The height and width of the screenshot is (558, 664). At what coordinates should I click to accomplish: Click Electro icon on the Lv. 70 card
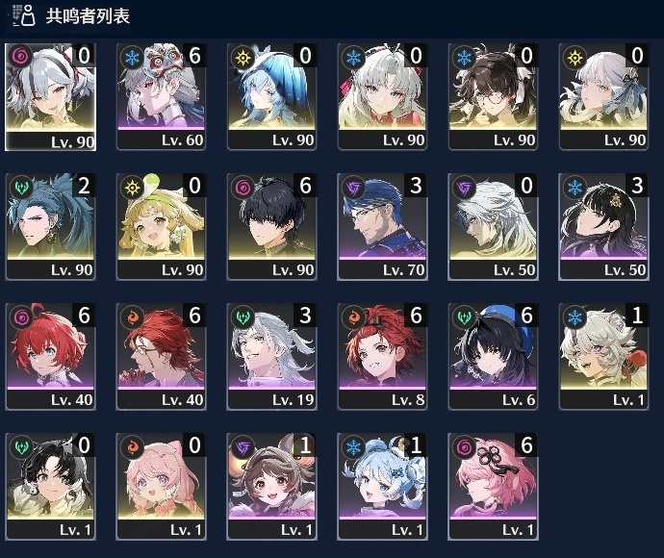(353, 187)
